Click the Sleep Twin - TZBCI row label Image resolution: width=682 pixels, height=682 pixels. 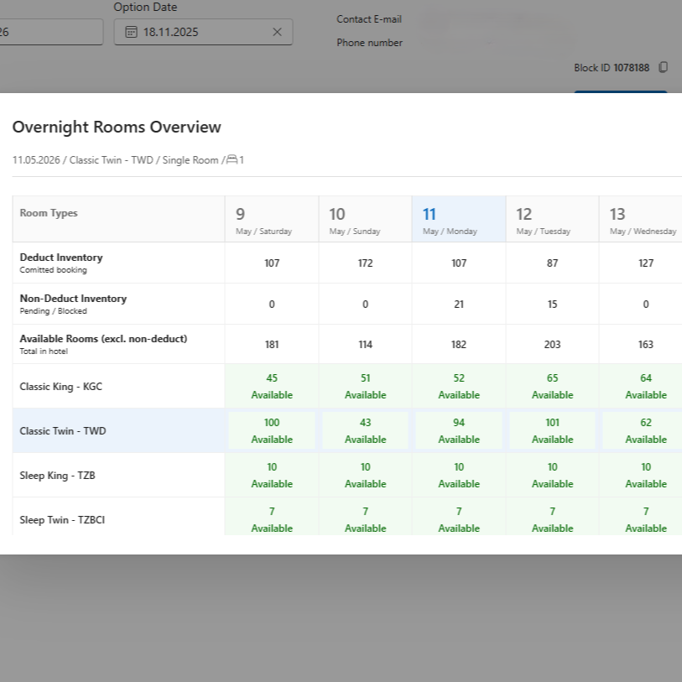point(62,520)
